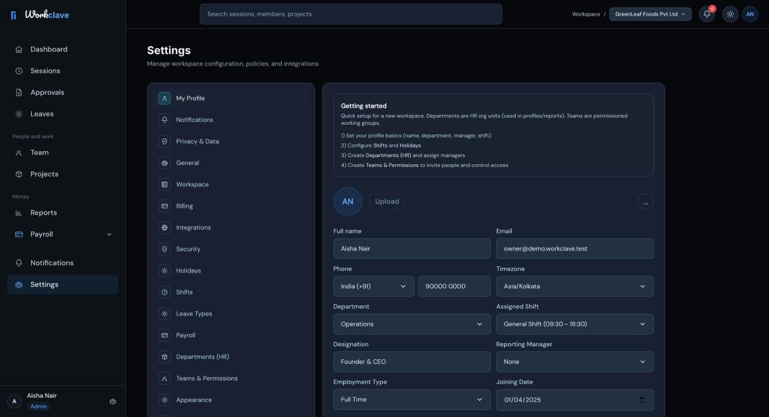Click the Admin badge under Aisha Nair

click(39, 406)
